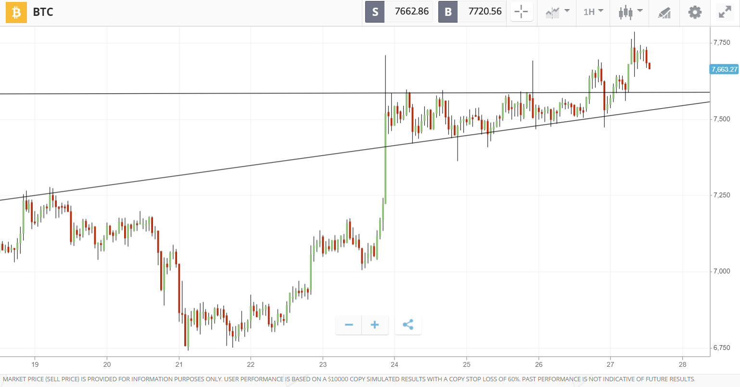Image resolution: width=740 pixels, height=387 pixels.
Task: Share the BTC chart
Action: coord(408,325)
